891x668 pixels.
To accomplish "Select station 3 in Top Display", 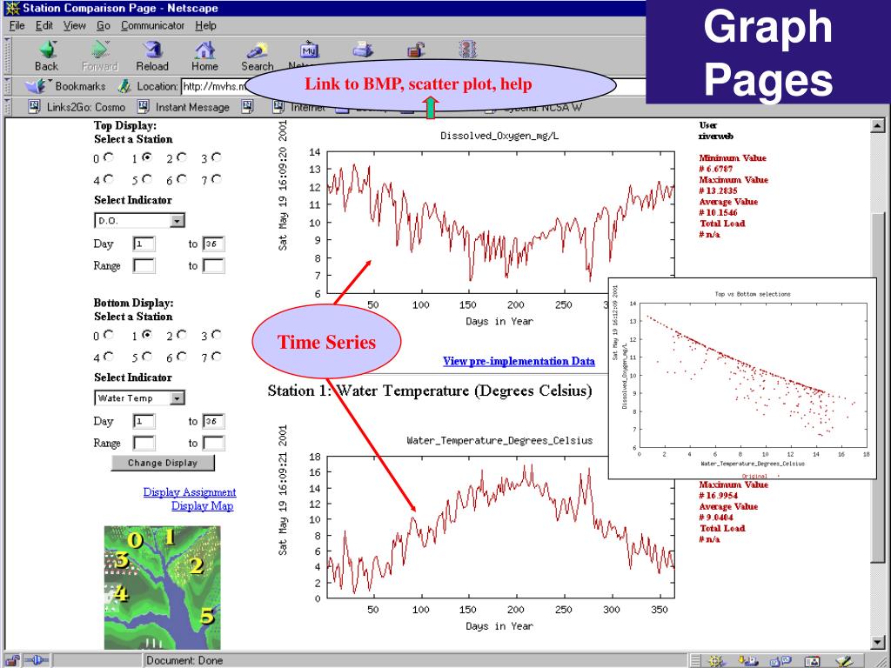I will [216, 157].
